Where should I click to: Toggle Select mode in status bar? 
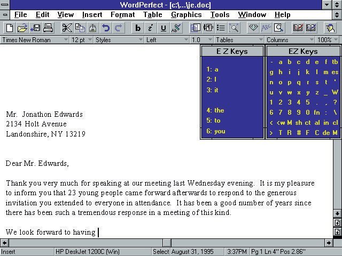click(x=161, y=252)
